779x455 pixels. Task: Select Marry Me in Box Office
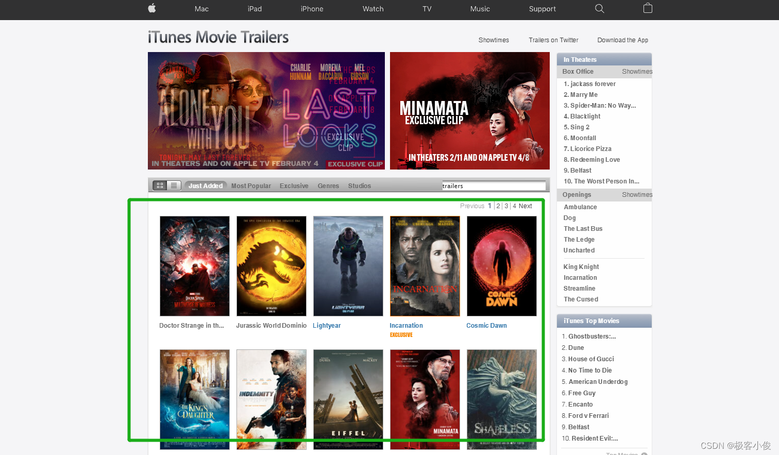(581, 95)
